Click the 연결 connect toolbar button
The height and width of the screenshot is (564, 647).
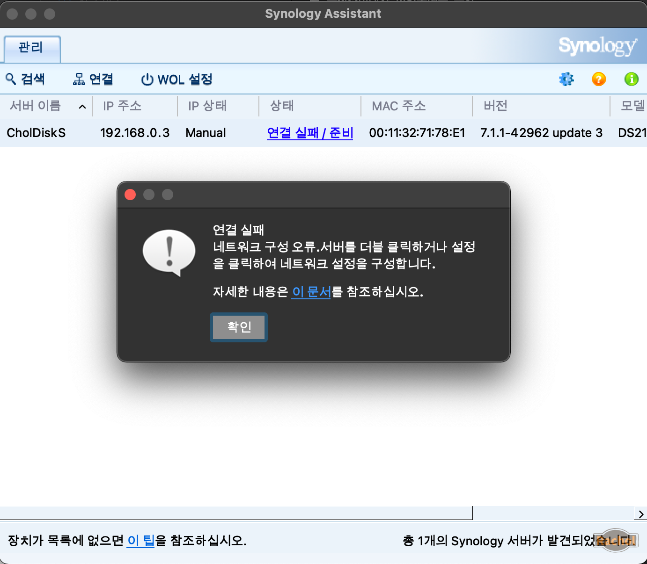93,79
